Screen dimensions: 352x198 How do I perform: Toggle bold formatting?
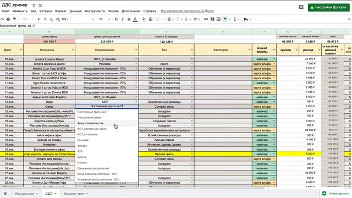(x=116, y=19)
